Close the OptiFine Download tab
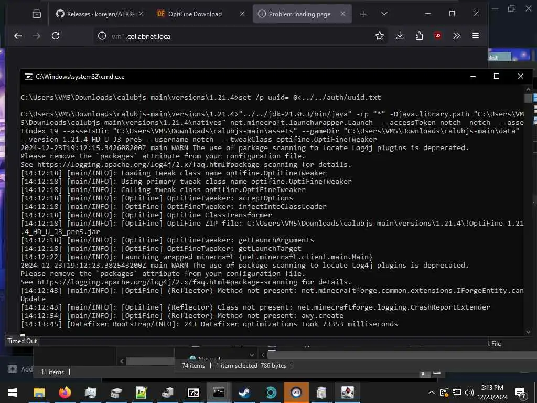The height and width of the screenshot is (403, 537). coord(242,14)
